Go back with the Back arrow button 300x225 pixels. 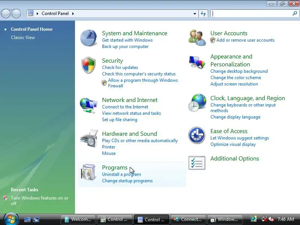(6, 13)
